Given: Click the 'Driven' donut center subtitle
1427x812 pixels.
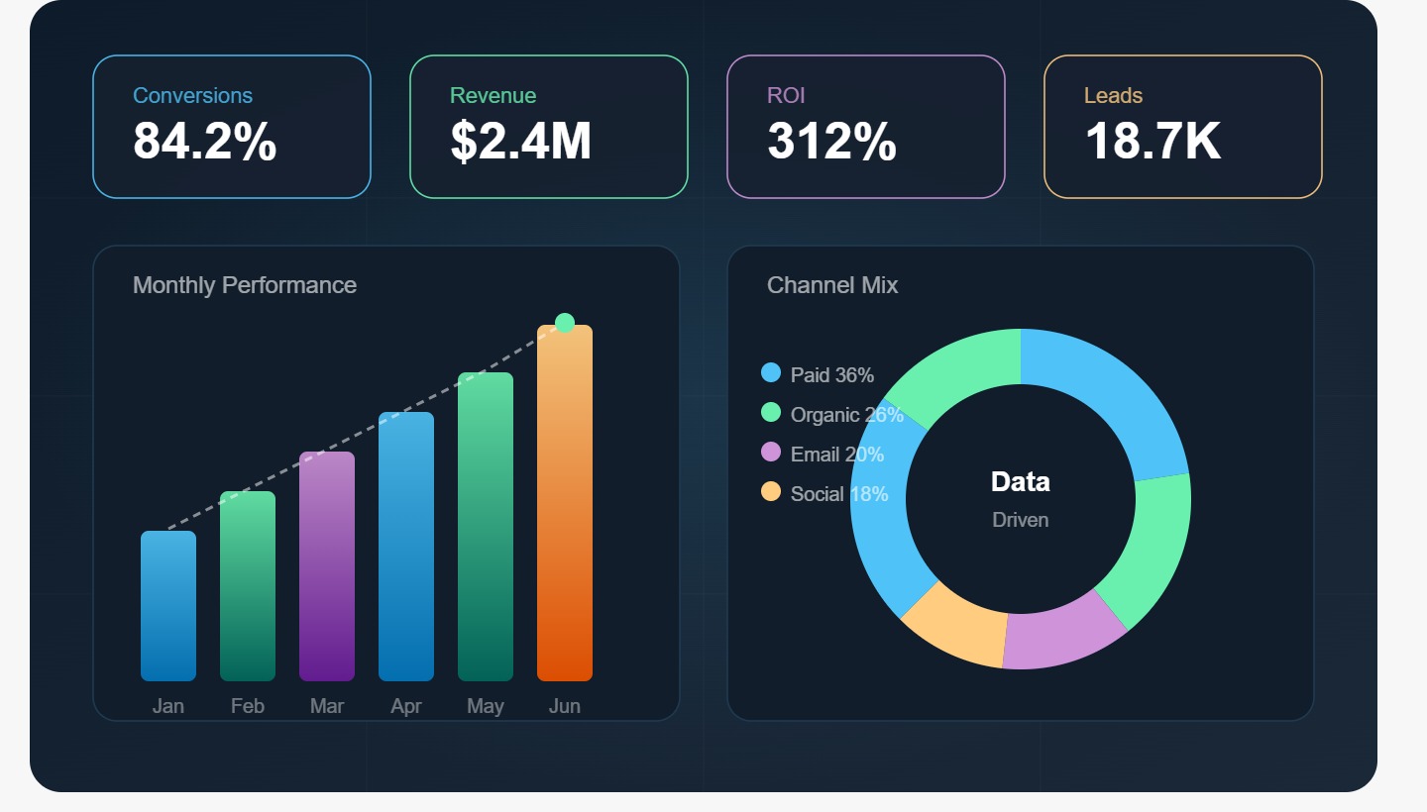Looking at the screenshot, I should pos(1021,520).
